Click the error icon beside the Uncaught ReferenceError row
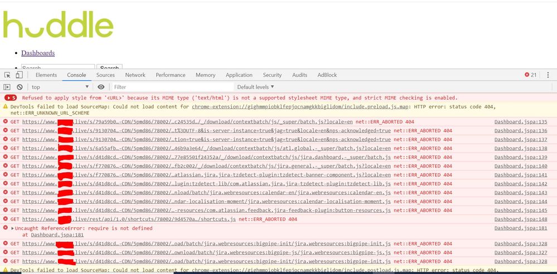 tap(6, 228)
